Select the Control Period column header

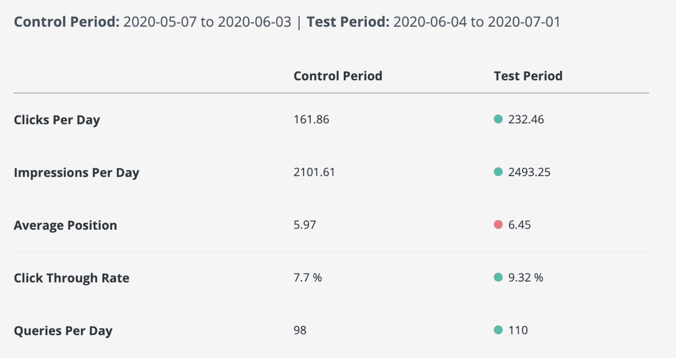click(x=338, y=76)
